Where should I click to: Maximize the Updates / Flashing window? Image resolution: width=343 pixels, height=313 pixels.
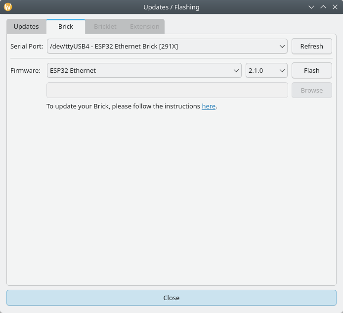(x=323, y=7)
